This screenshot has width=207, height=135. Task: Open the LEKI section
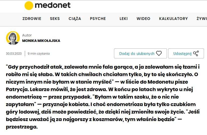124,19
